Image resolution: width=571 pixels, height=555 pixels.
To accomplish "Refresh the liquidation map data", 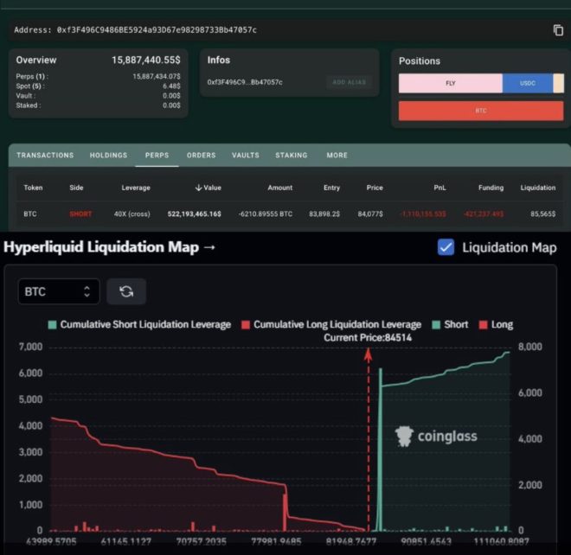I will pyautogui.click(x=126, y=291).
